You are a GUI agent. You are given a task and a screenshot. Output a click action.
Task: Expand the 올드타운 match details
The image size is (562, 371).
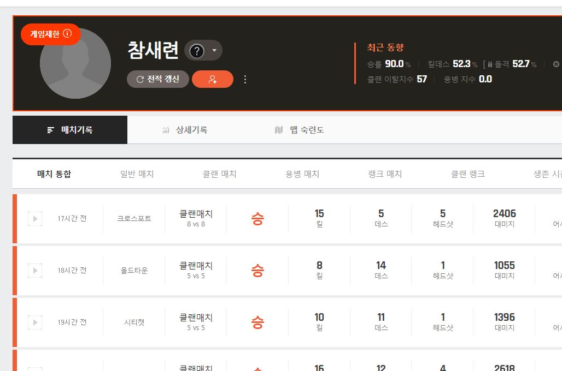coord(35,271)
